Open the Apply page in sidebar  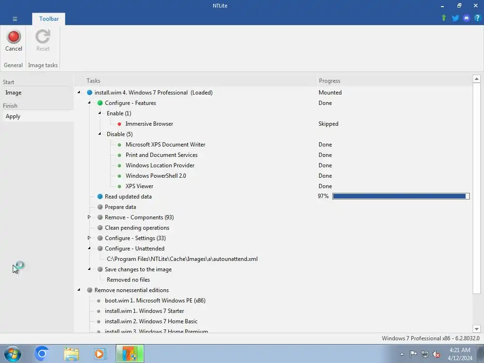tap(38, 116)
